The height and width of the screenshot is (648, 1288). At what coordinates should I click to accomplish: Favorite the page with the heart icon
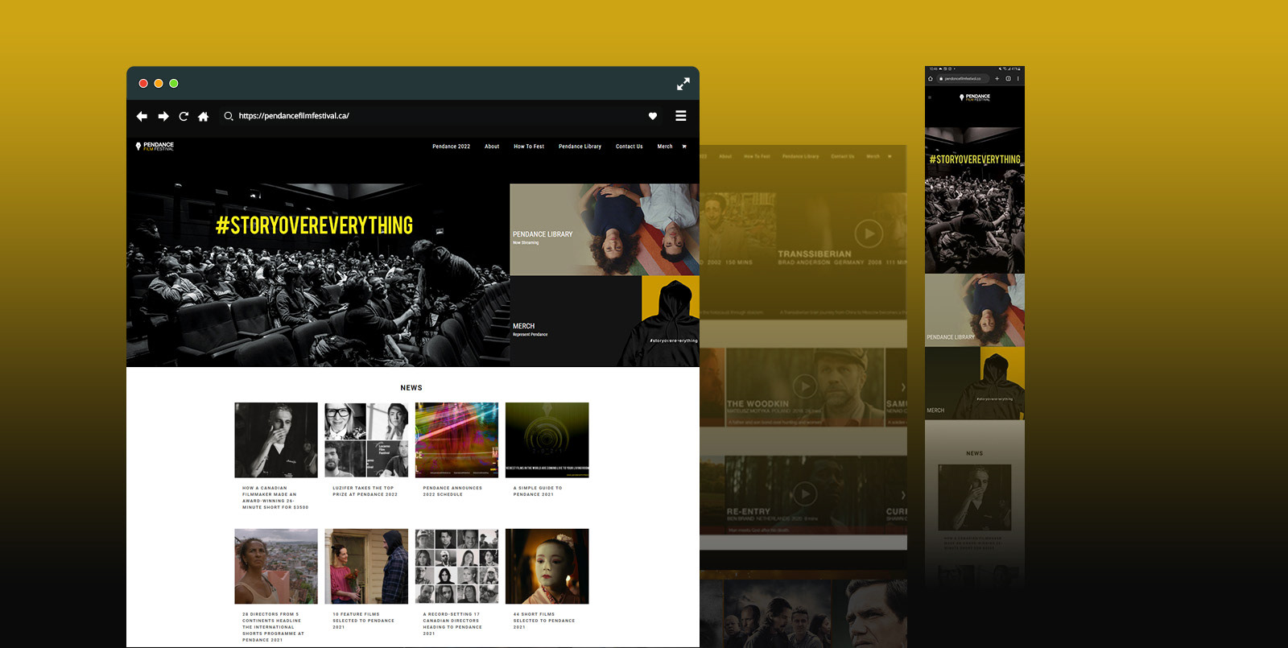click(x=653, y=116)
